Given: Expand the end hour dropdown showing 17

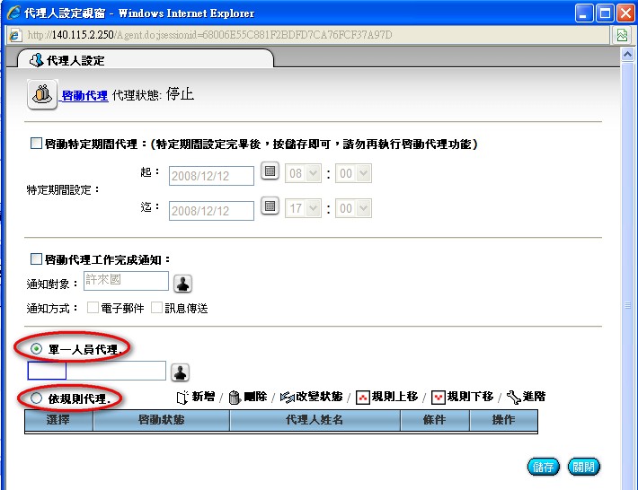Looking at the screenshot, I should coord(303,209).
